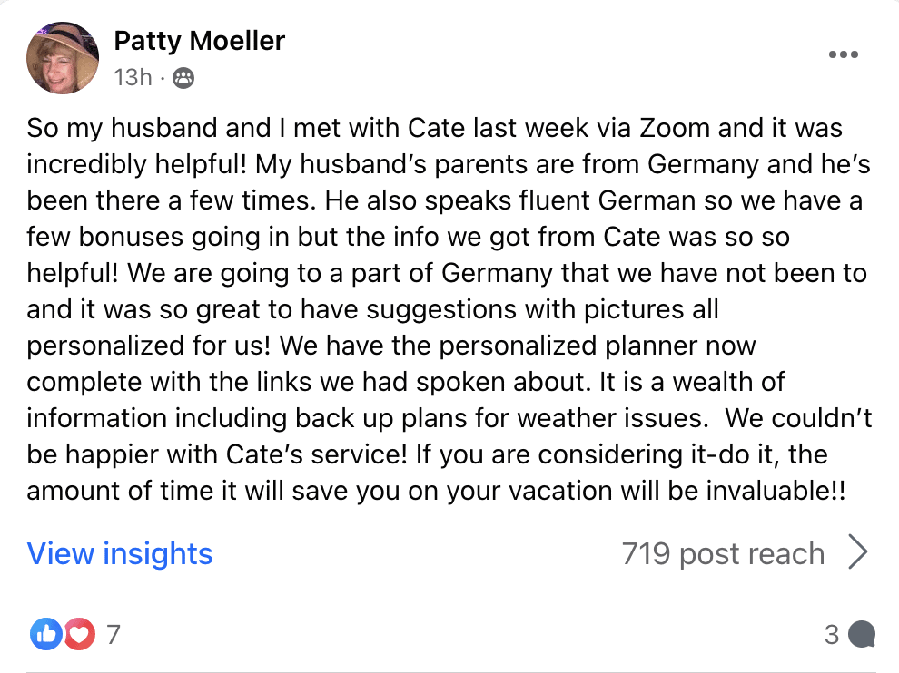Click the blue thumbs-up reaction icon
This screenshot has width=899, height=673.
click(x=44, y=635)
